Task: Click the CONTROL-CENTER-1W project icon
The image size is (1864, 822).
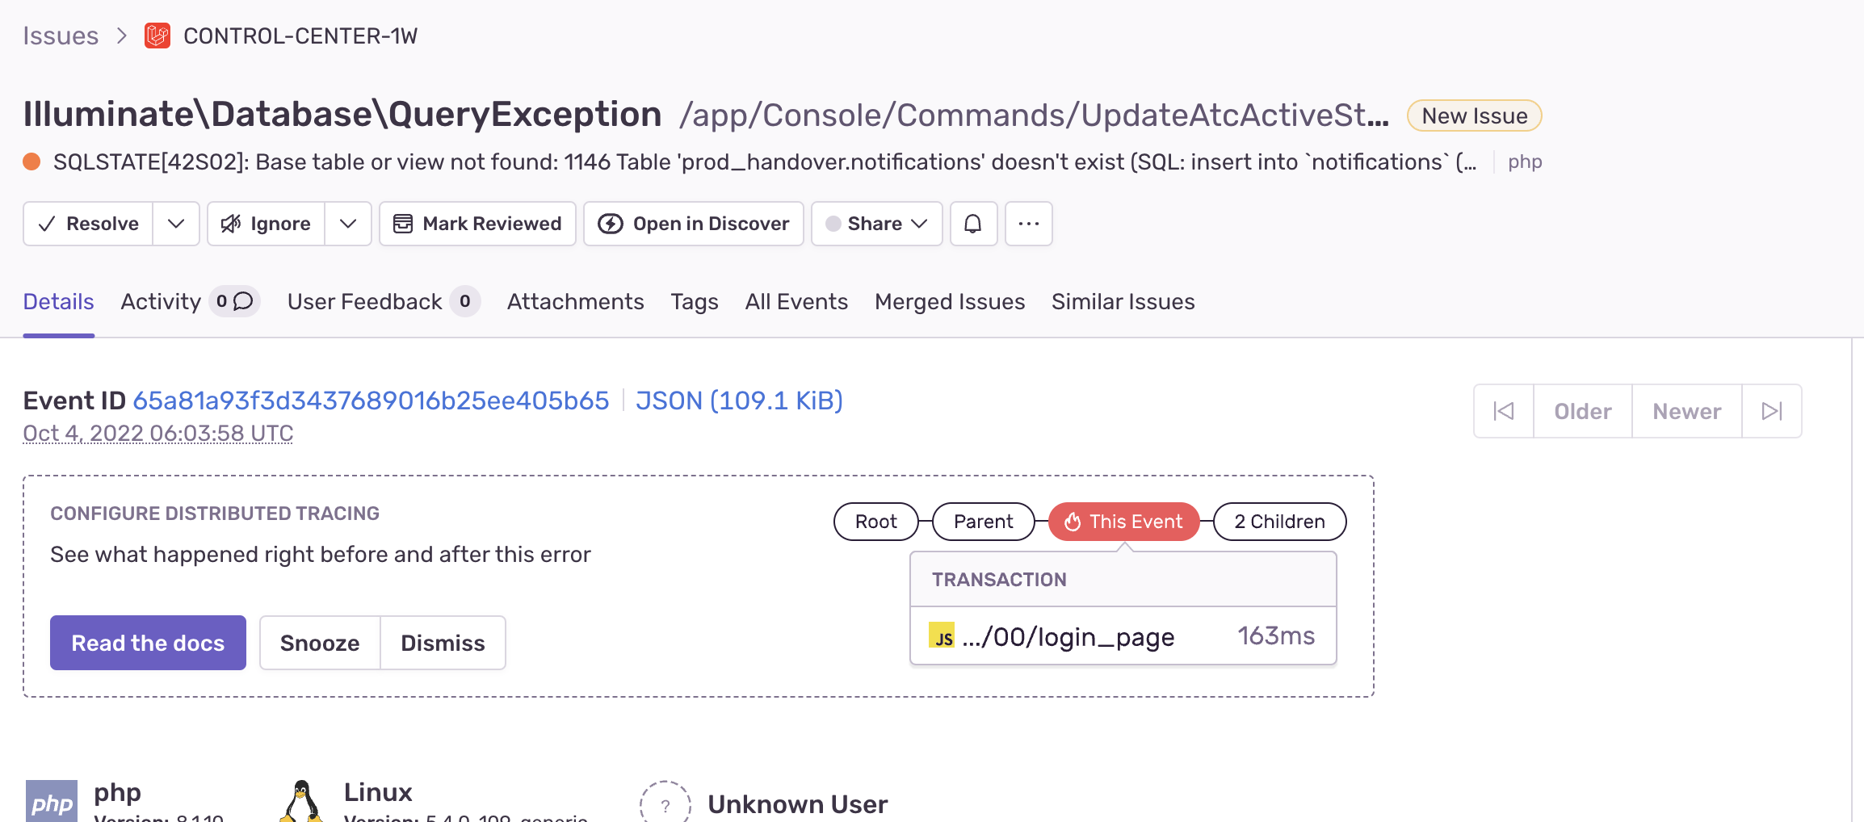Action: click(158, 36)
